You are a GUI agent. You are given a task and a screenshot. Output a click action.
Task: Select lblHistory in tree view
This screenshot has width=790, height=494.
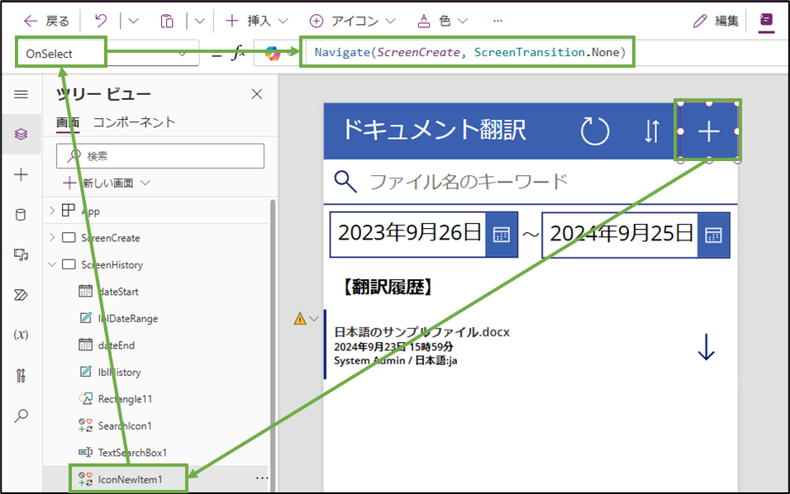pos(119,372)
